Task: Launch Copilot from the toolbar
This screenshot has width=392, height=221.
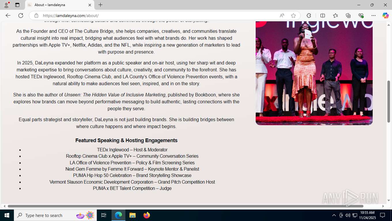Action: tap(385, 16)
